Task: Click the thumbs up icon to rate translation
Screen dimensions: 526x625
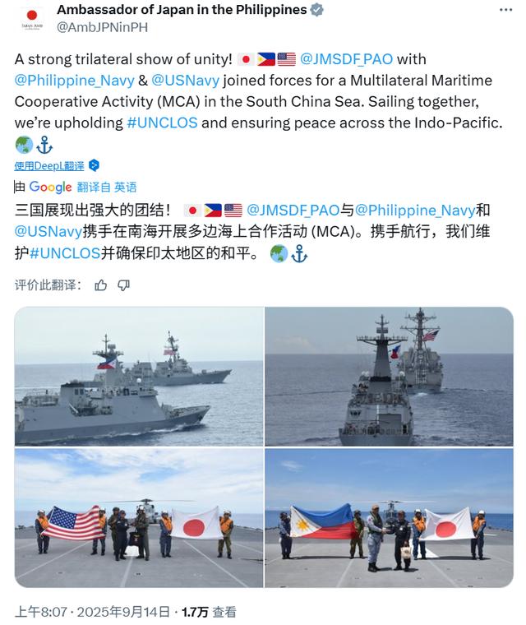Action: [x=101, y=285]
